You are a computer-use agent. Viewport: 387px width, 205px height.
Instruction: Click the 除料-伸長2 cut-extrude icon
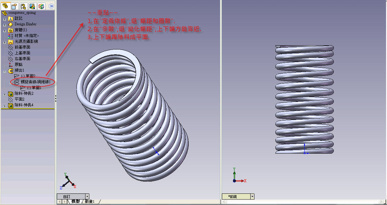(11, 94)
